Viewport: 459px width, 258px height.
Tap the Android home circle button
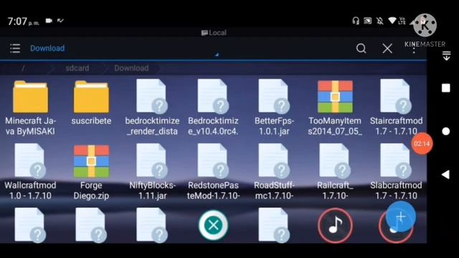click(446, 131)
